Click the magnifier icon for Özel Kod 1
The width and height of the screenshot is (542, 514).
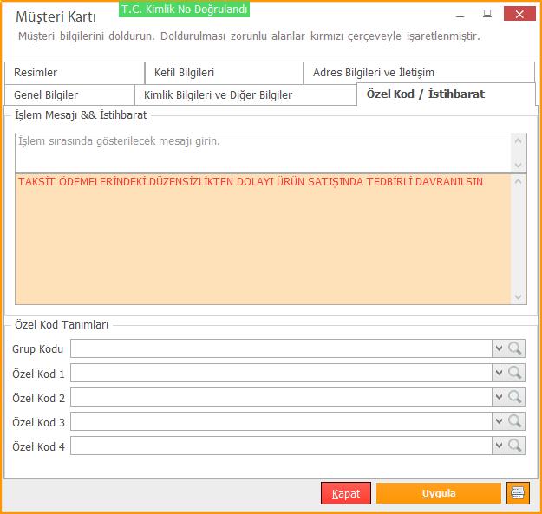point(516,373)
